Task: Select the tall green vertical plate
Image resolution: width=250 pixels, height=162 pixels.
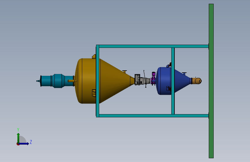Action: pos(211,81)
